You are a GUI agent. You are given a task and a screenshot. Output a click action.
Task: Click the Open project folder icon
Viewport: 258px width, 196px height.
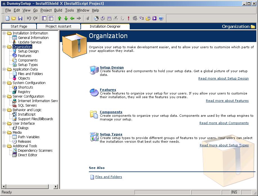[14, 18]
